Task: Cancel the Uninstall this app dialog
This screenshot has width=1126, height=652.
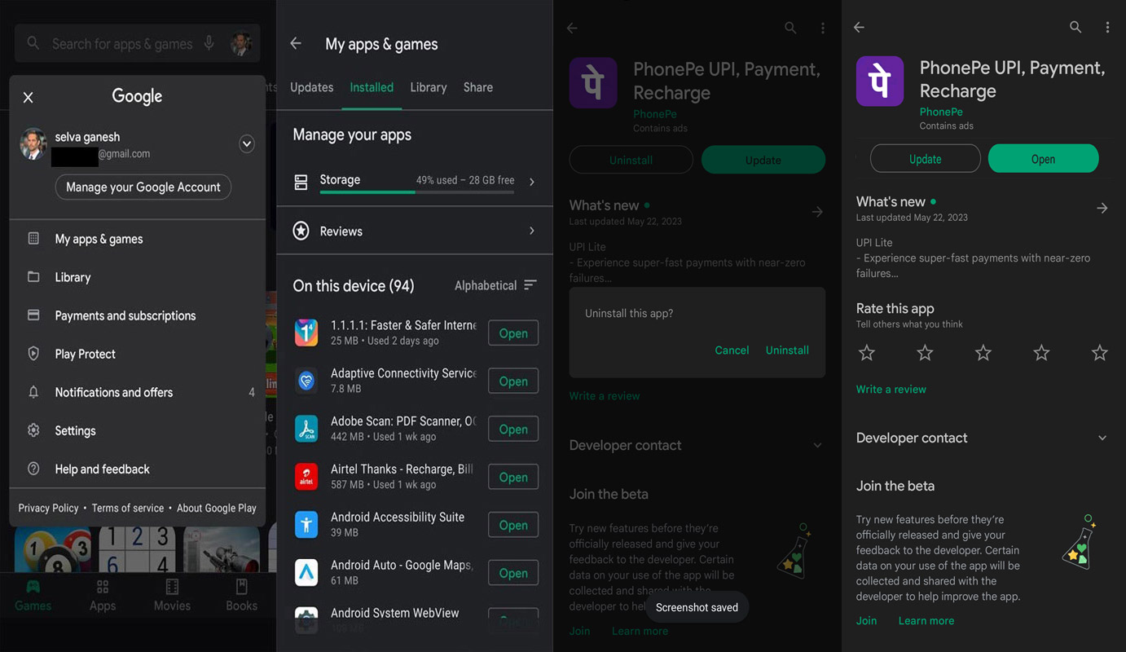Action: coord(732,350)
